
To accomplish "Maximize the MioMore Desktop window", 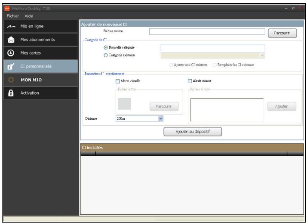I will (x=293, y=9).
